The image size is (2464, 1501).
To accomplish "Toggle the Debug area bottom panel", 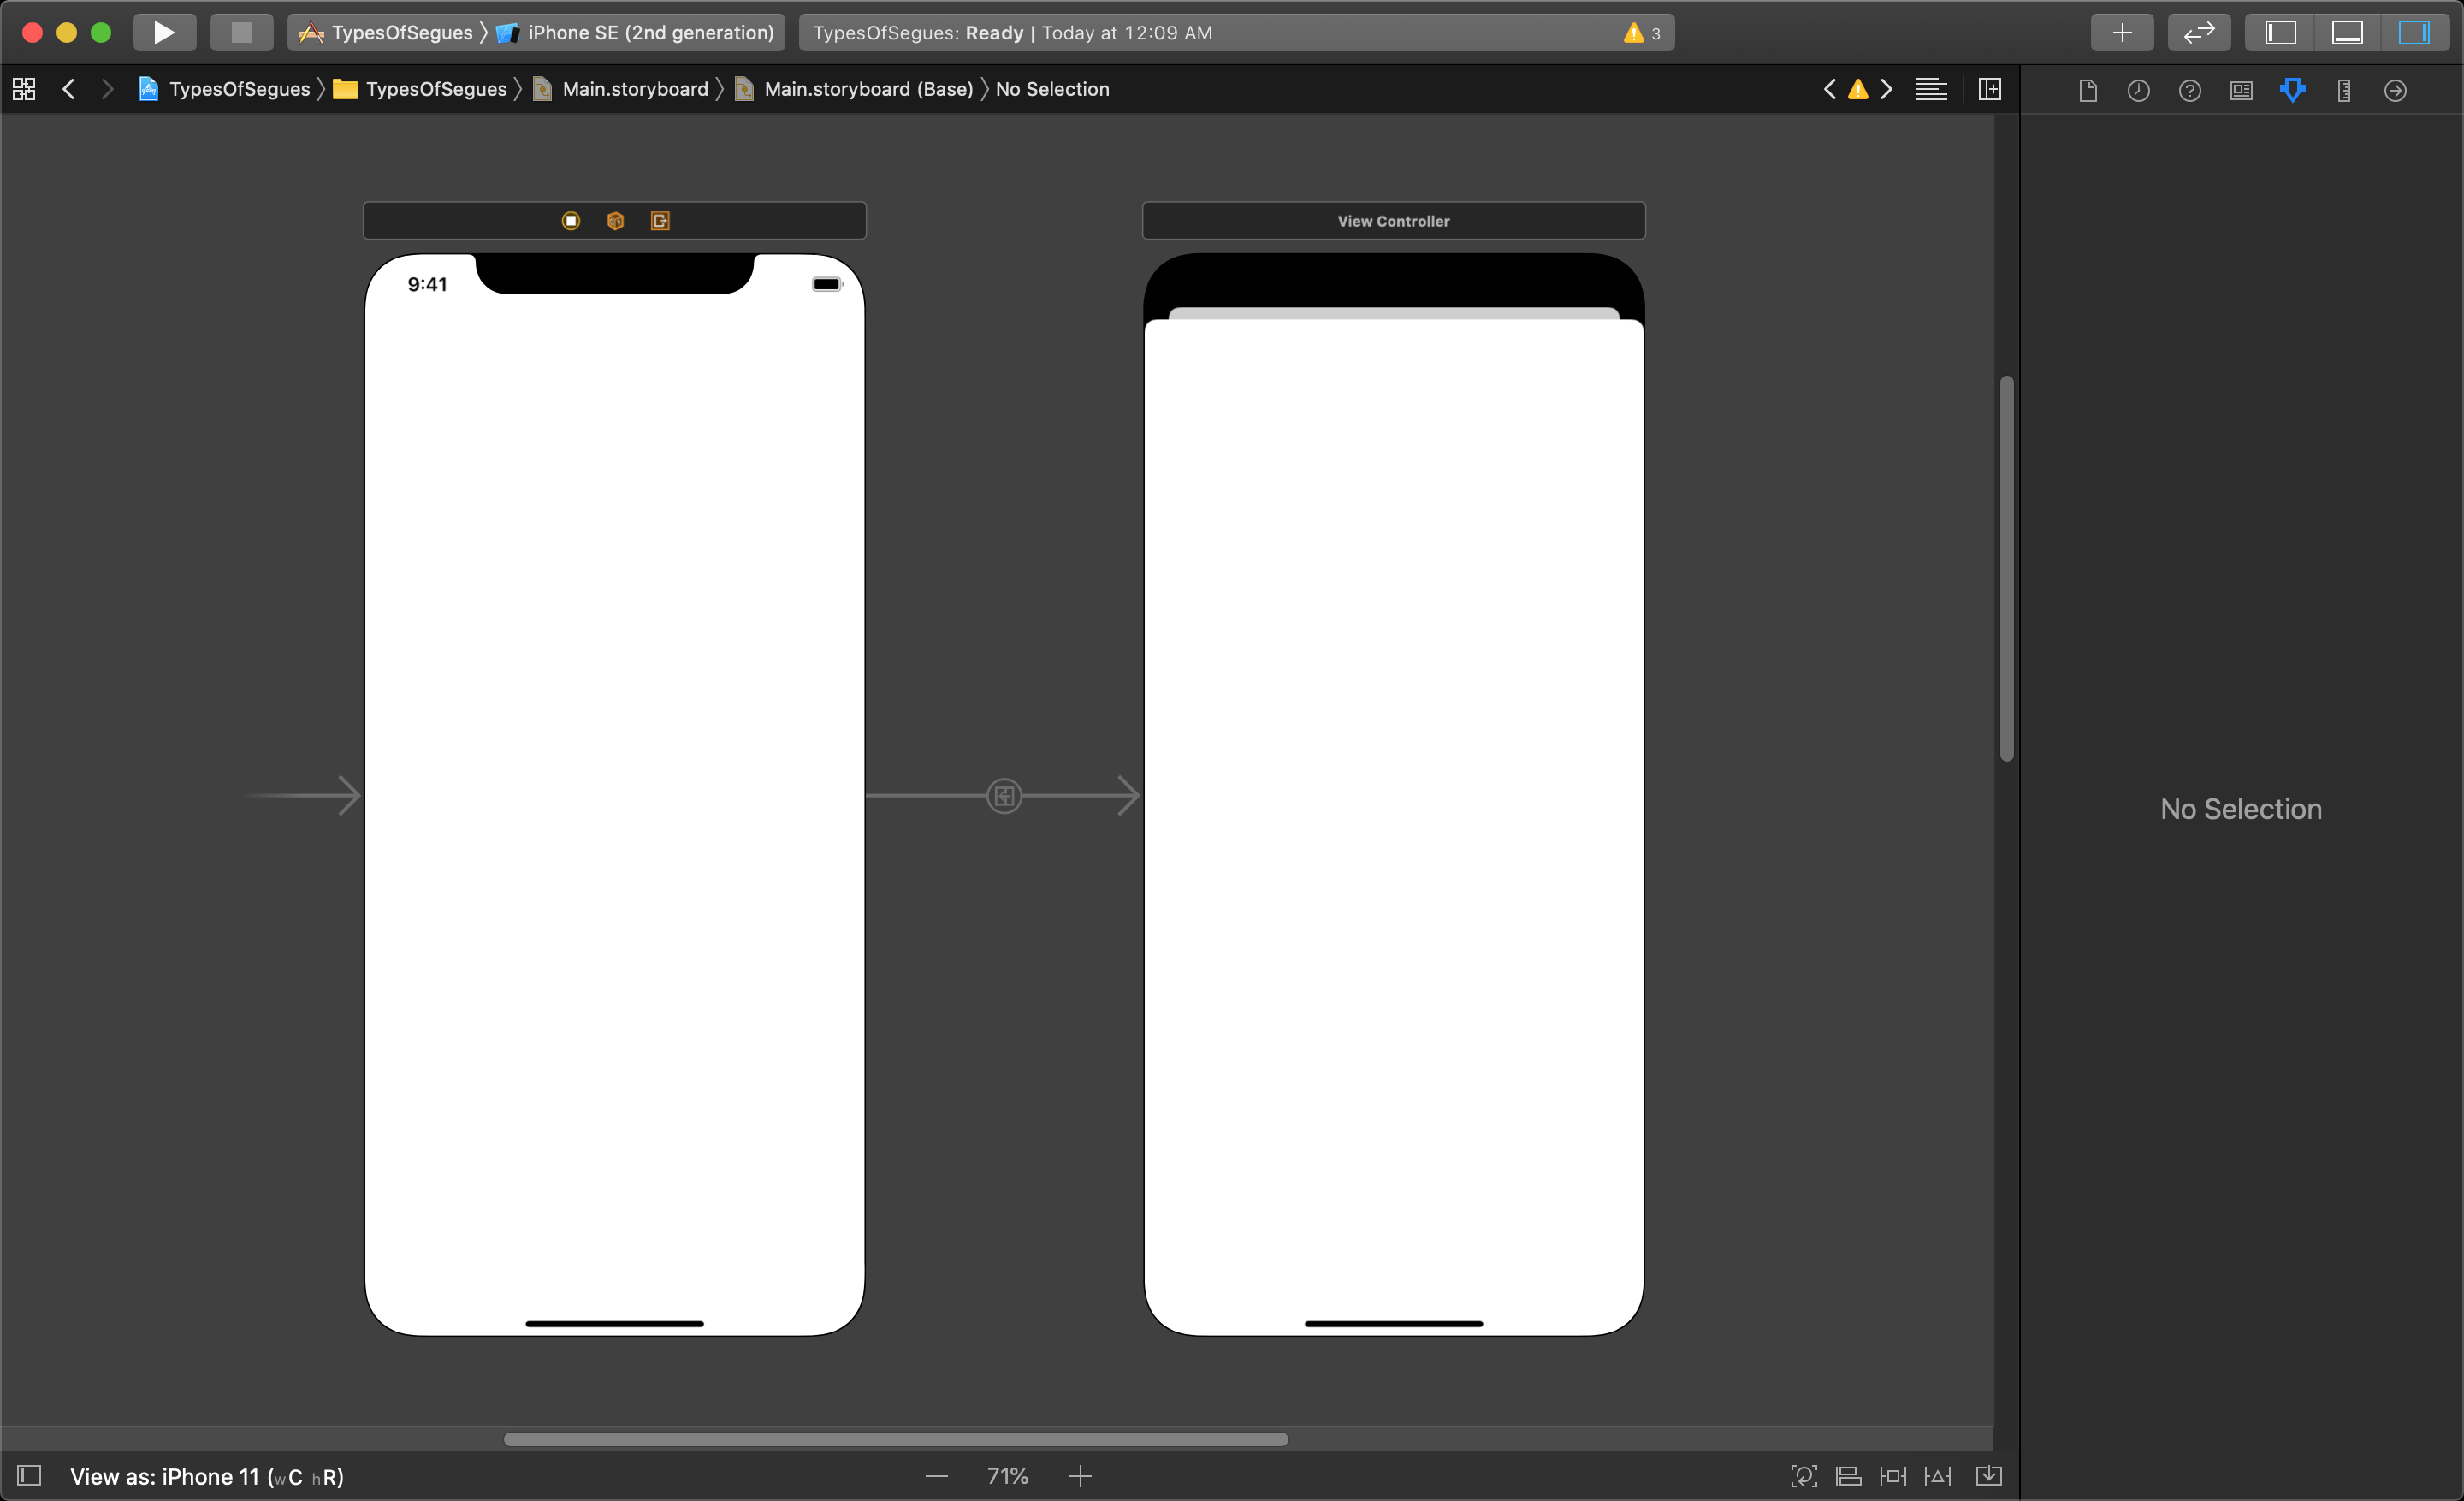I will click(x=2346, y=32).
